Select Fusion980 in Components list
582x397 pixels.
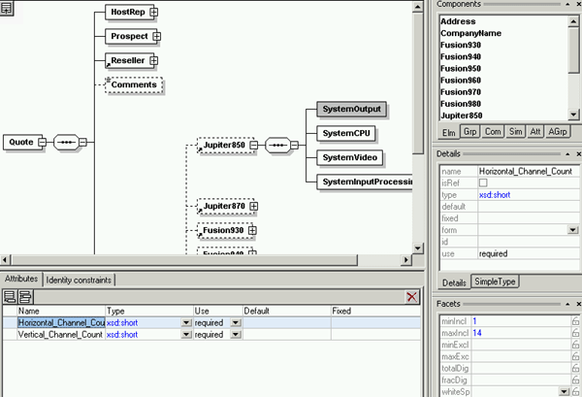[x=461, y=104]
